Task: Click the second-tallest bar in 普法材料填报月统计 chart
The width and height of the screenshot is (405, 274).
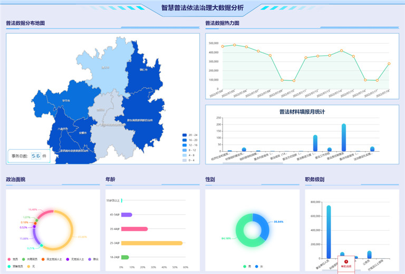Action: pos(315,143)
